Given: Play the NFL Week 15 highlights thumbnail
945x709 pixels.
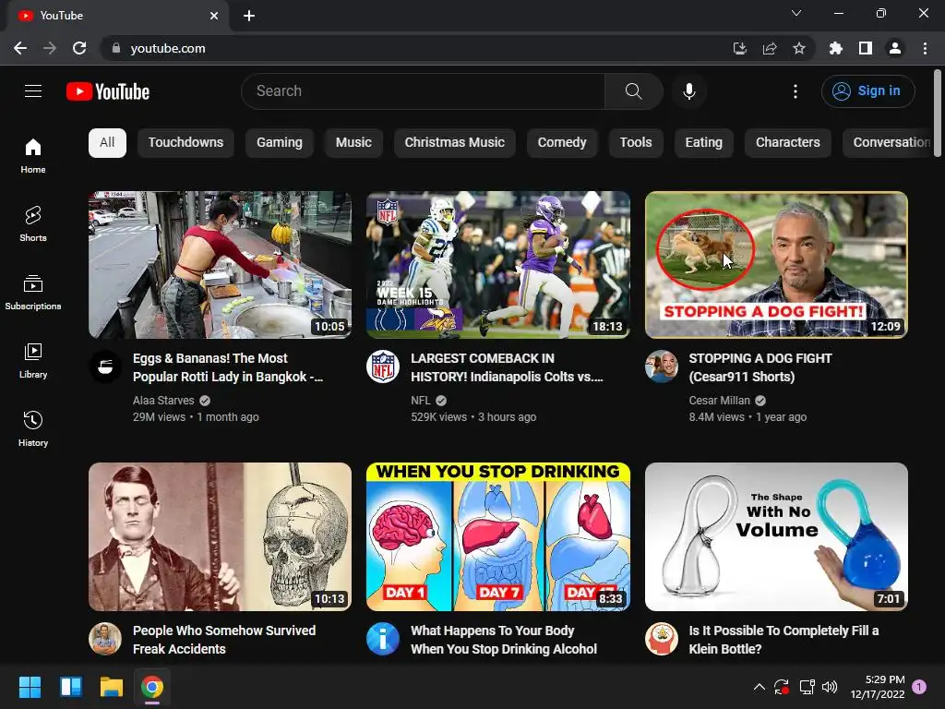Looking at the screenshot, I should coord(498,265).
